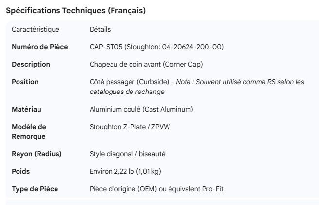Click the part number CAP-ST05 value
The image size is (319, 205).
[x=156, y=47]
